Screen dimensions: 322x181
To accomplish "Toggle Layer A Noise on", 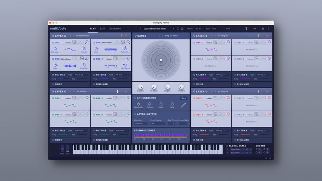I will (x=53, y=84).
